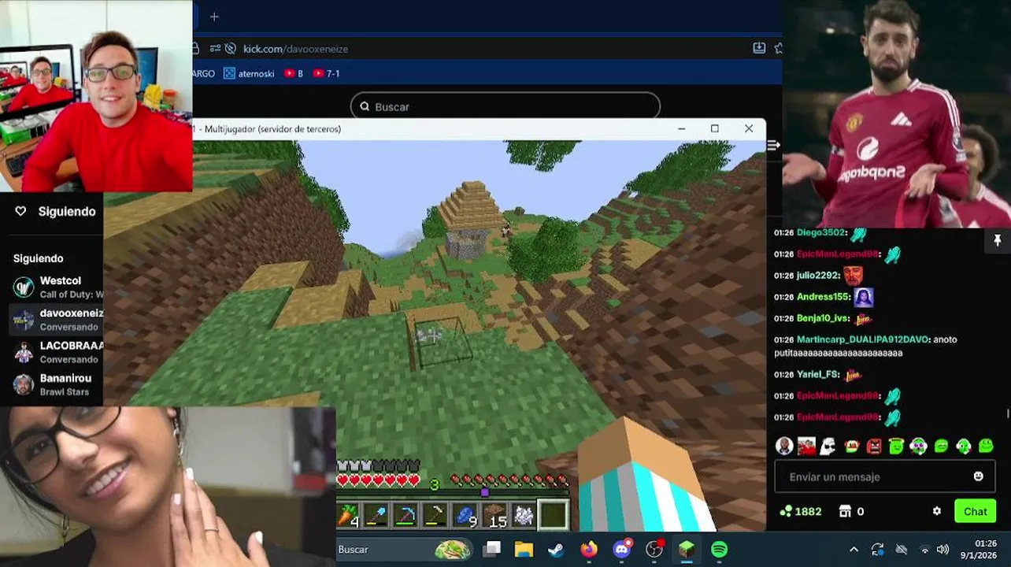The image size is (1011, 567).
Task: Open Spotify from taskbar
Action: [x=719, y=549]
